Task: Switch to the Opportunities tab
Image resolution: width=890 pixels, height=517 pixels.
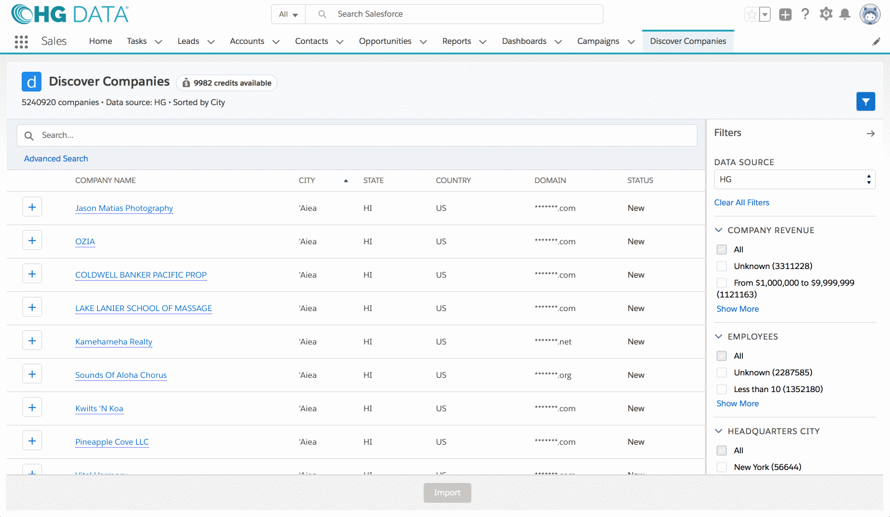Action: tap(385, 41)
